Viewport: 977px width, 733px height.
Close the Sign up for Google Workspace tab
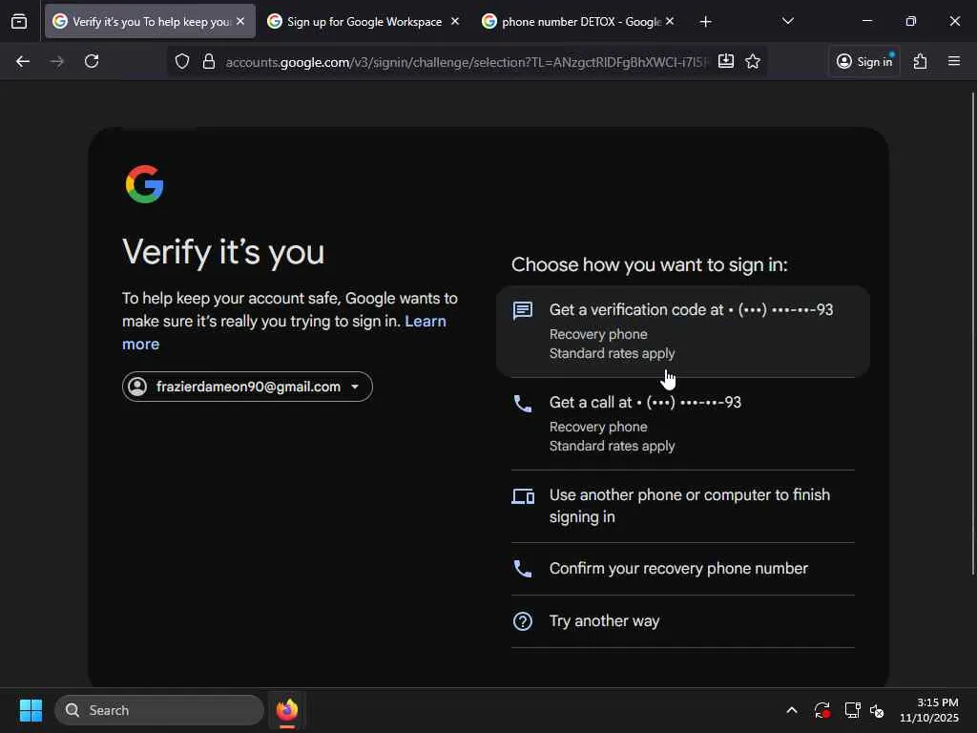tap(455, 21)
